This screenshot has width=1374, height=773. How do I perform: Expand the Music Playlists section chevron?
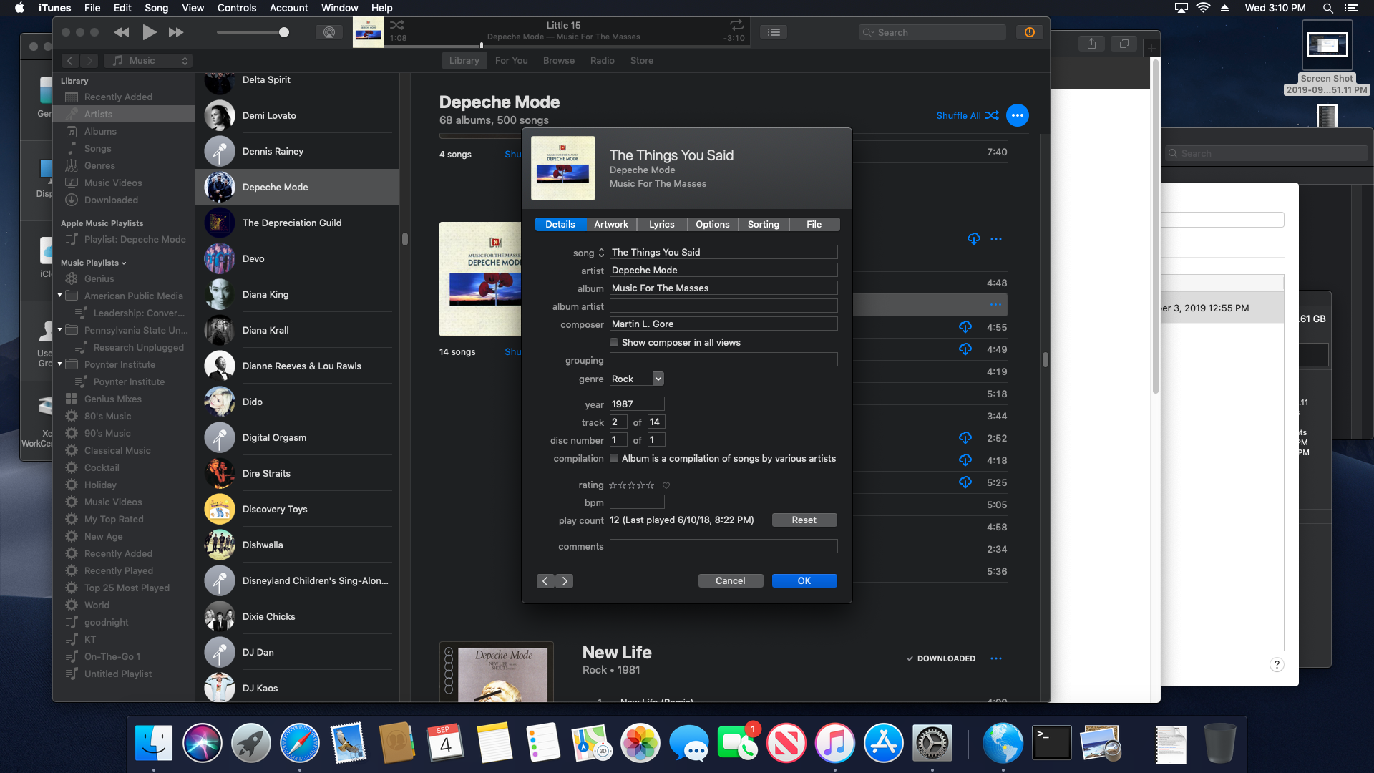[x=124, y=263]
